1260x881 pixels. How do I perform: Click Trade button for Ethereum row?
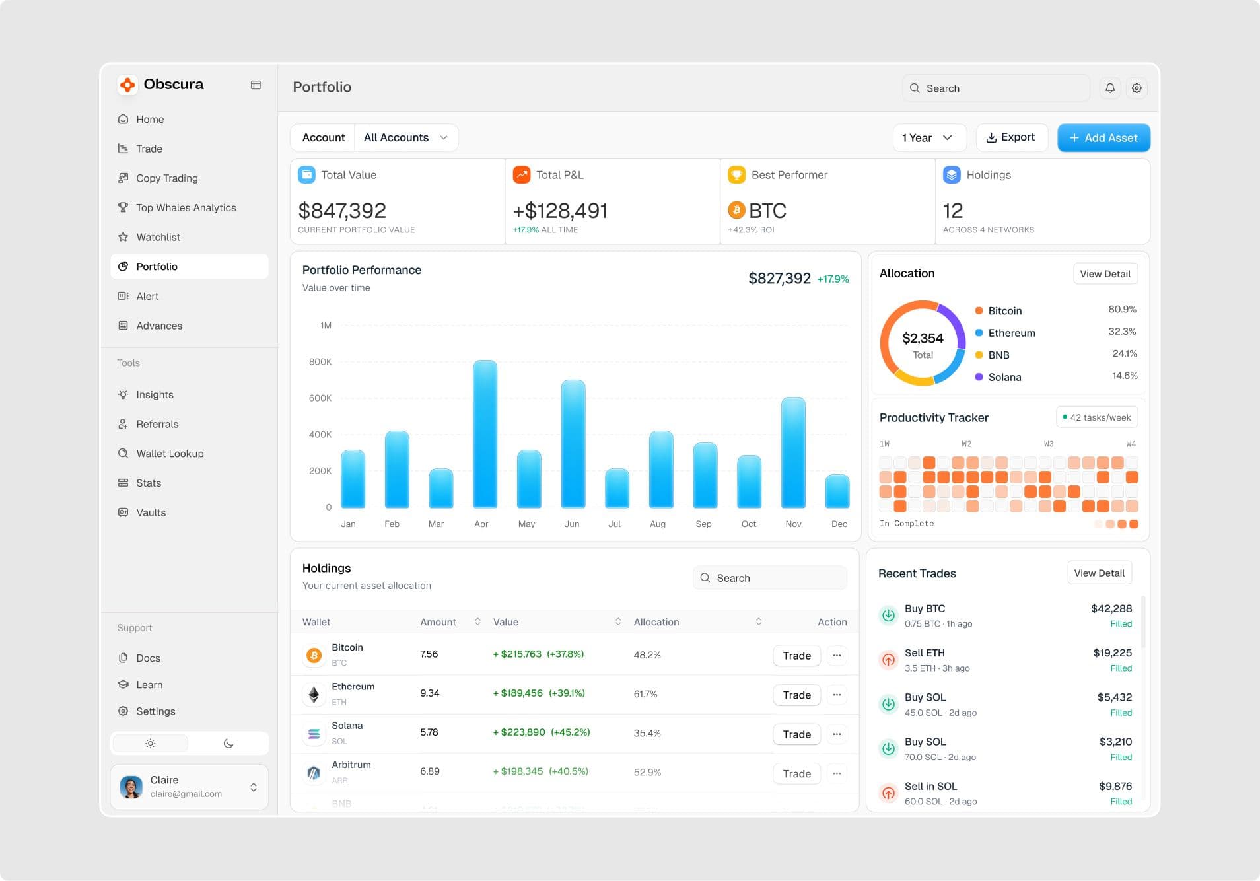click(x=796, y=695)
